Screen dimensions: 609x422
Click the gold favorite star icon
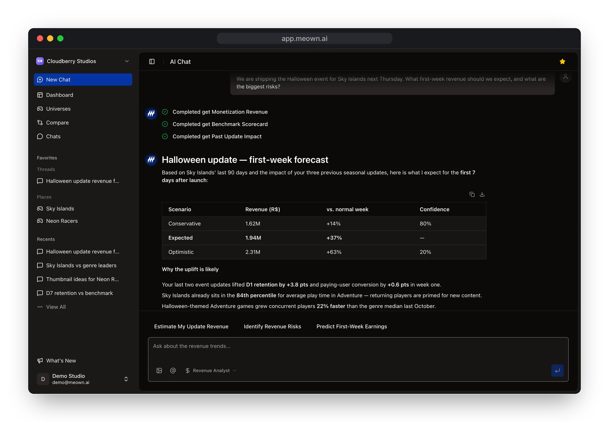tap(562, 61)
